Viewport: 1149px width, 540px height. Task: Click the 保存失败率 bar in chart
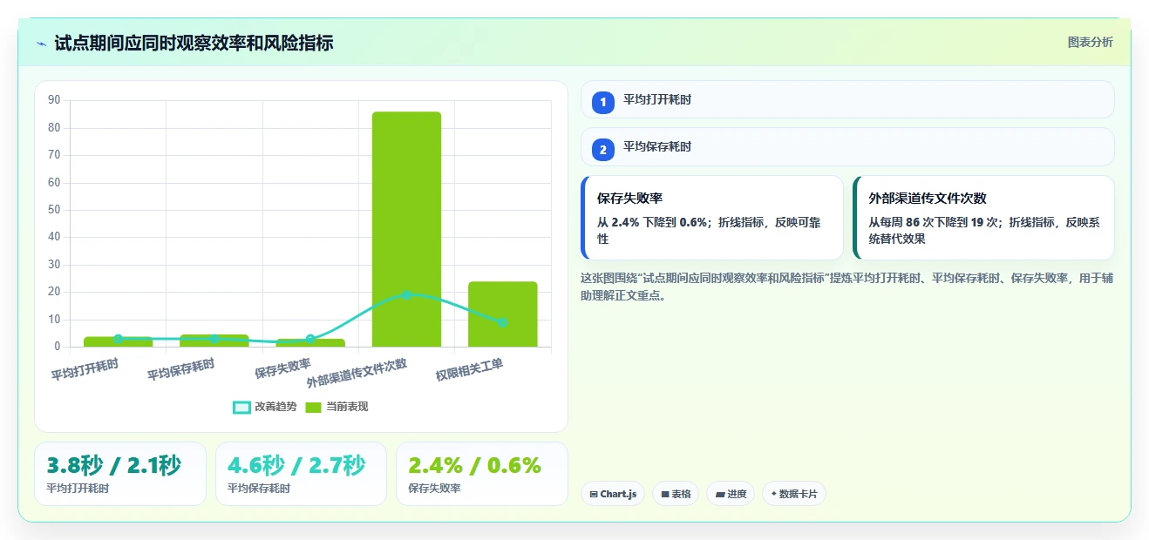pyautogui.click(x=310, y=343)
